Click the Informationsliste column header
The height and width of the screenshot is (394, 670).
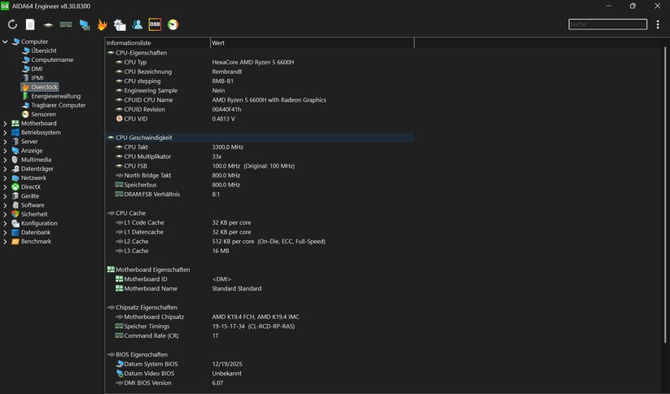point(157,42)
